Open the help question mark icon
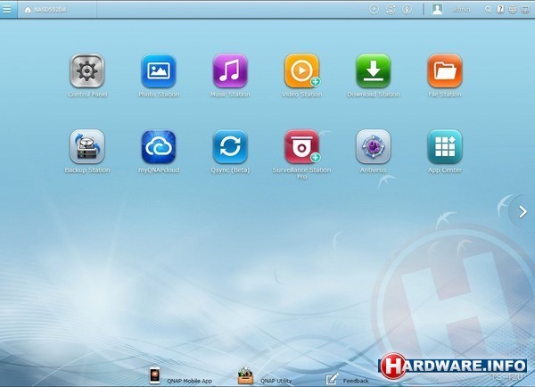The height and width of the screenshot is (387, 535). [x=500, y=9]
